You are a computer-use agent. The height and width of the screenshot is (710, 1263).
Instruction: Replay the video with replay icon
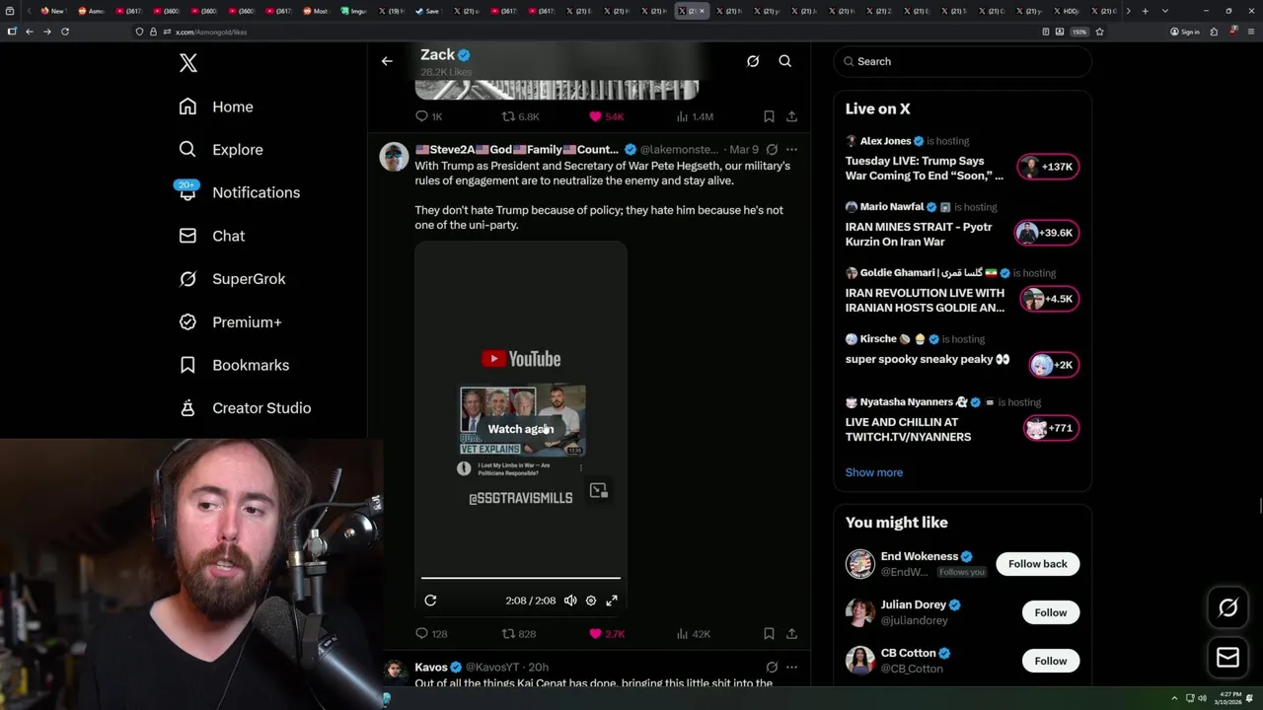430,601
